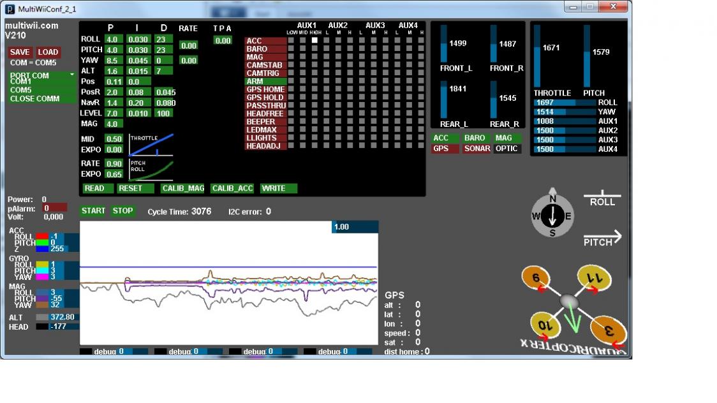This screenshot has width=717, height=403.
Task: Toggle ACC checkbox for AUX1 HIGH
Action: [x=314, y=41]
